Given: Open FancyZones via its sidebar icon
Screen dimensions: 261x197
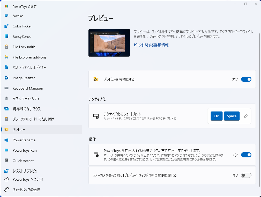Looking at the screenshot, I should pyautogui.click(x=7, y=37).
